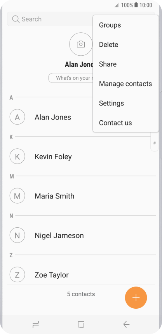This screenshot has width=162, height=334.
Task: Tap the A avatar circle for Alan Jones
Action: pyautogui.click(x=17, y=117)
